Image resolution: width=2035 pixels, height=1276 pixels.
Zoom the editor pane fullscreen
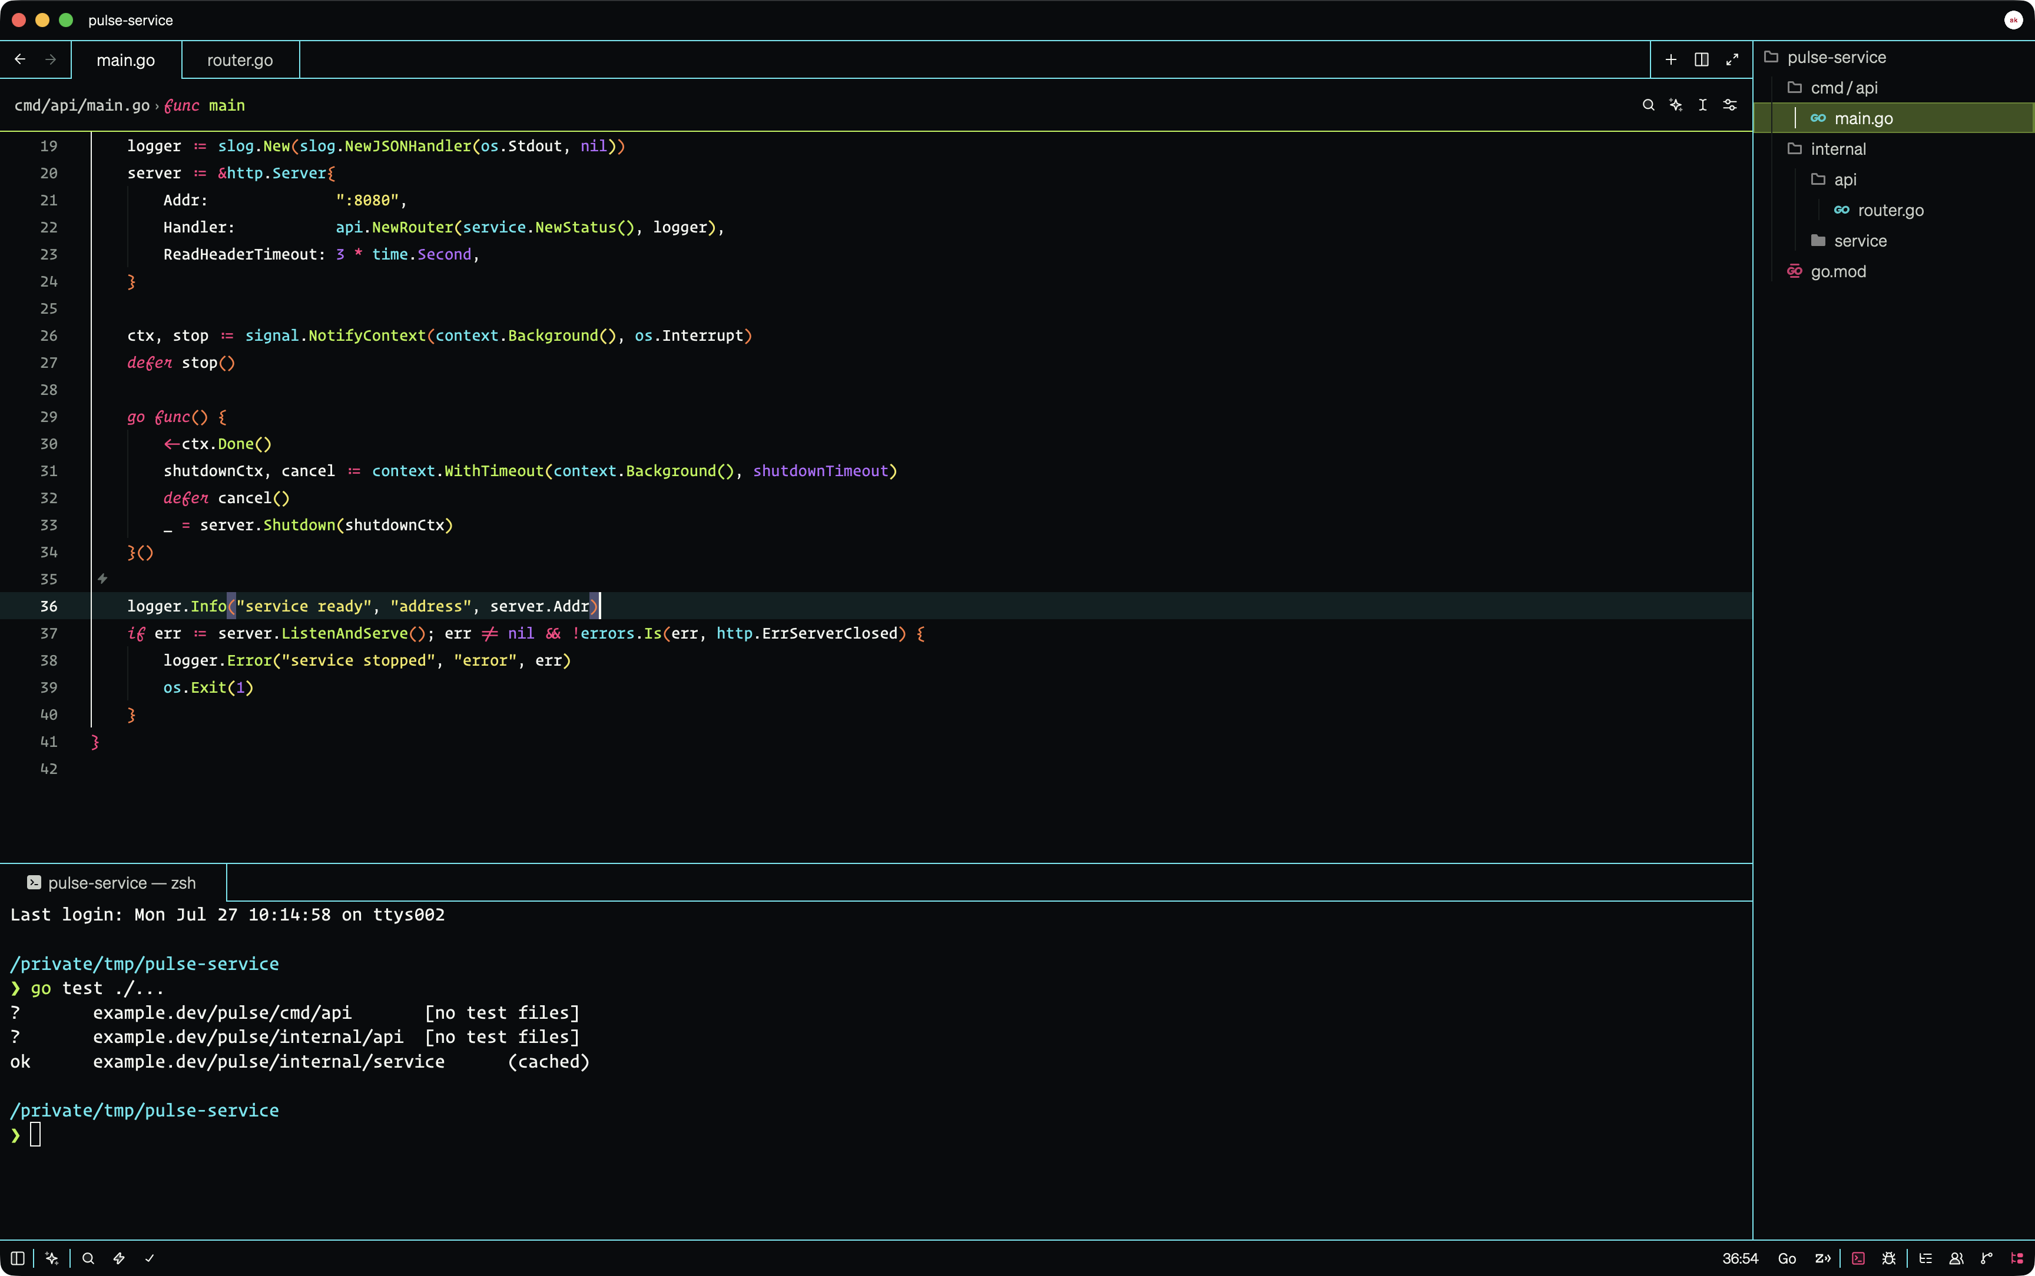point(1732,60)
